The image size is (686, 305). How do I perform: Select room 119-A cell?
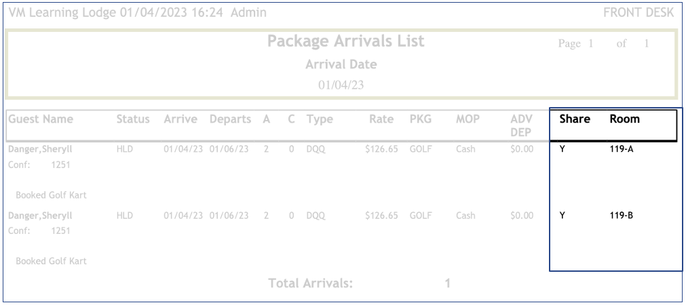(x=622, y=149)
